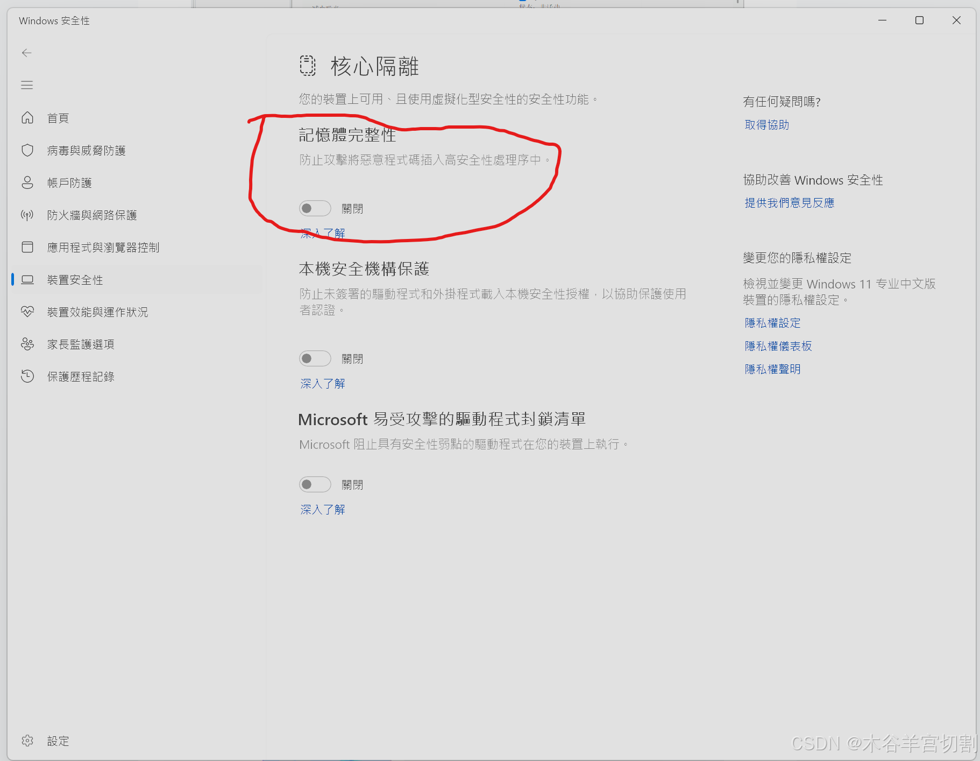Click the family icon for 家長監護選項
The height and width of the screenshot is (761, 980).
click(27, 344)
